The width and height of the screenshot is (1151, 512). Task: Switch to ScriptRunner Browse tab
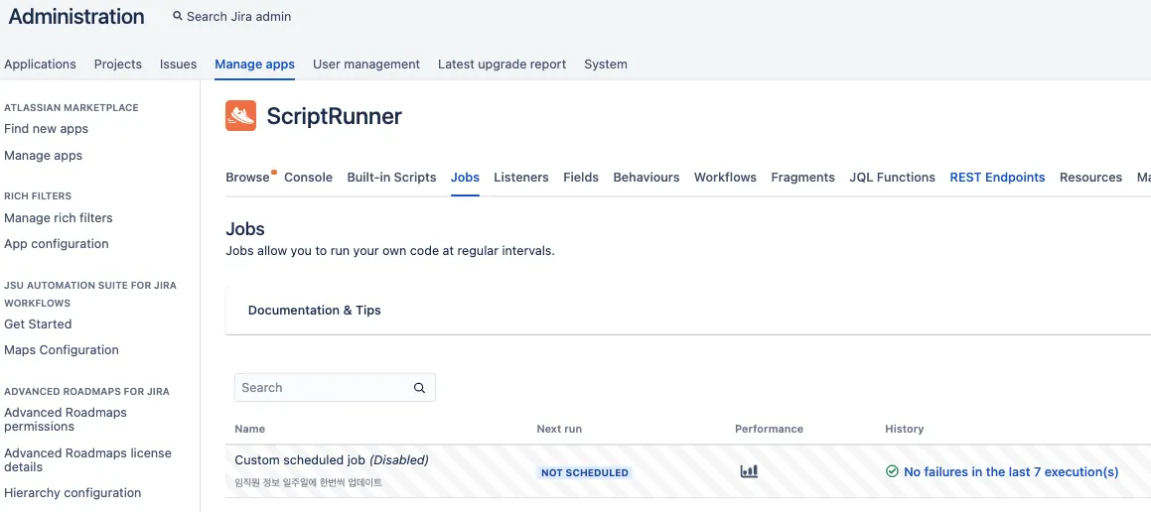coord(247,177)
